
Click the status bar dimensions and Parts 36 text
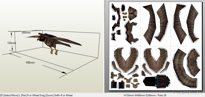pyautogui.click(x=145, y=95)
